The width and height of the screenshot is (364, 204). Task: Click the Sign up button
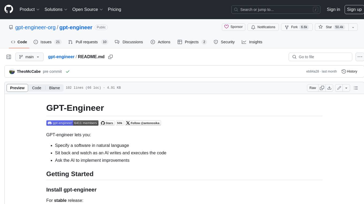[x=354, y=9]
